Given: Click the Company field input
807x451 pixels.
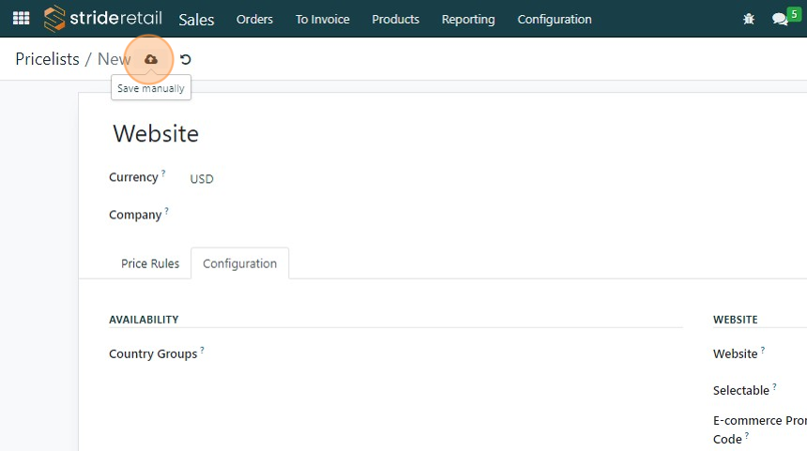Looking at the screenshot, I should pyautogui.click(x=375, y=215).
